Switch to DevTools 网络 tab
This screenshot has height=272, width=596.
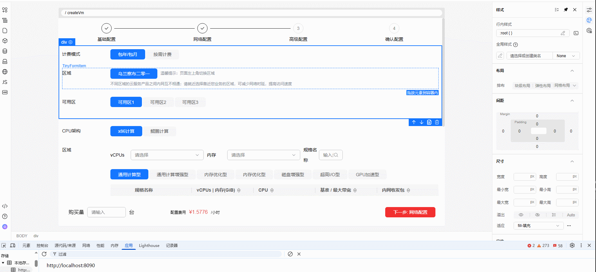(x=86, y=245)
